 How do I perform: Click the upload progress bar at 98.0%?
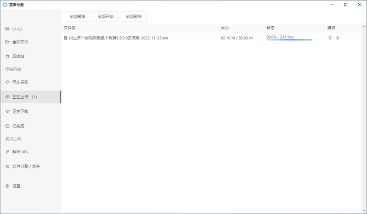pyautogui.click(x=289, y=40)
